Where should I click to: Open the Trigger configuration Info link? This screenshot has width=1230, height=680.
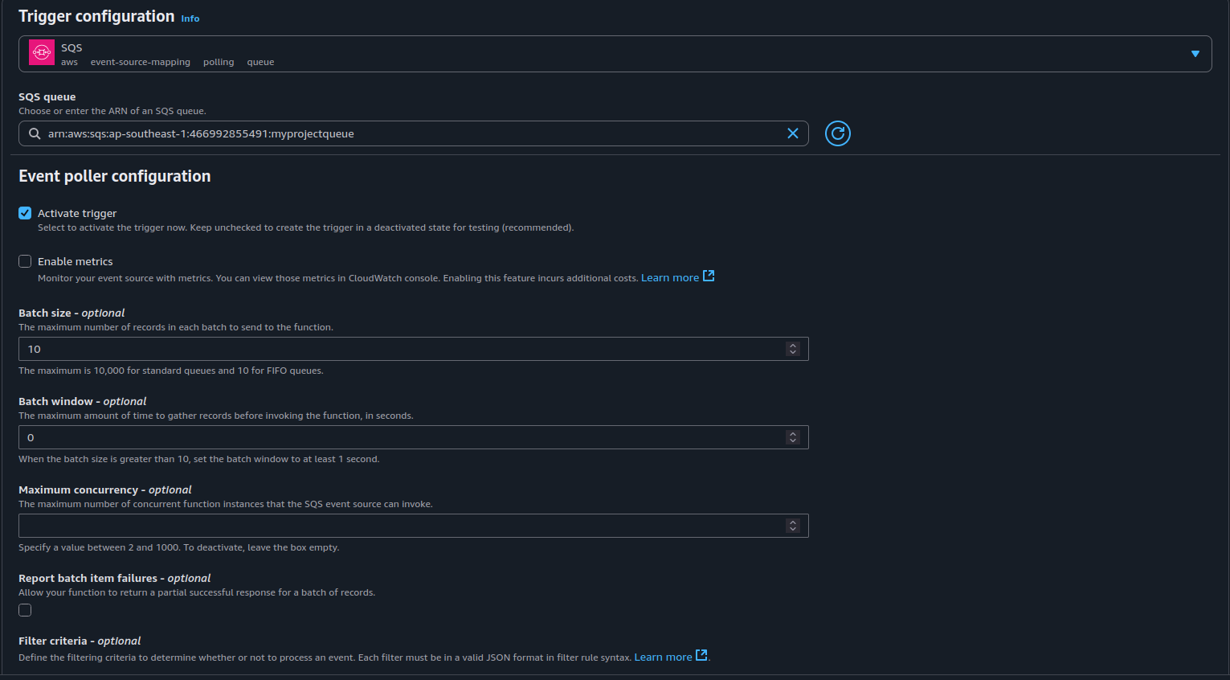pos(190,18)
